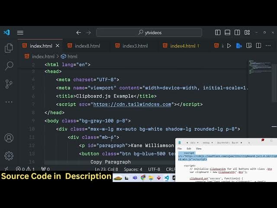
Task: Click the Spaces: 4 indentation setting
Action: [x=133, y=169]
